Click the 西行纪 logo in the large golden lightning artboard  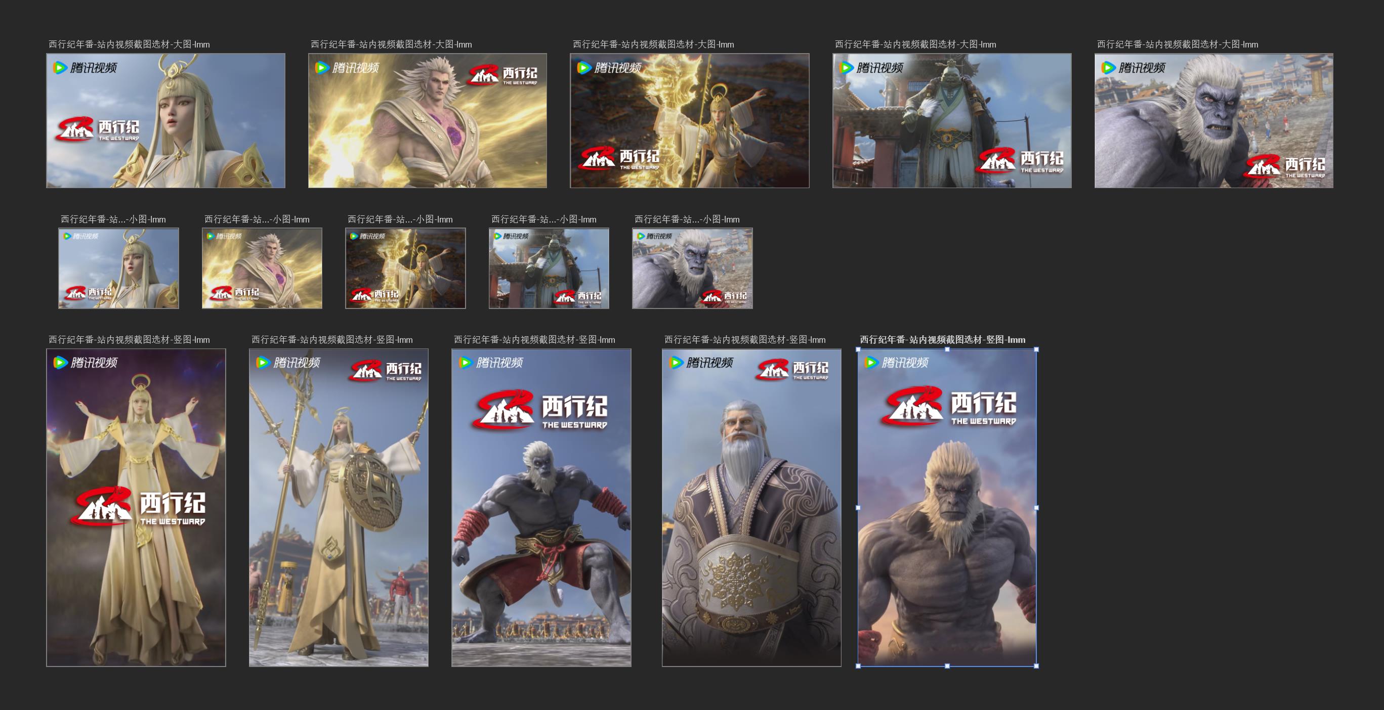point(619,158)
